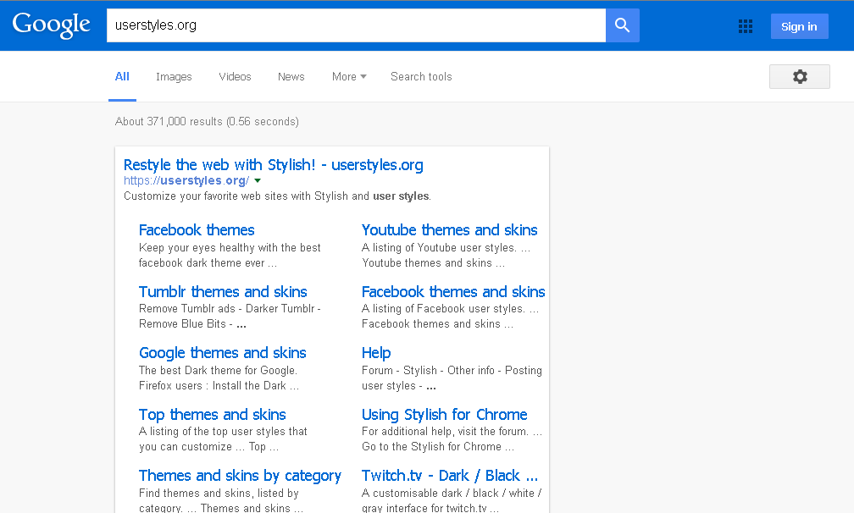Open the settings gear menu
This screenshot has height=513, width=854.
pos(800,77)
